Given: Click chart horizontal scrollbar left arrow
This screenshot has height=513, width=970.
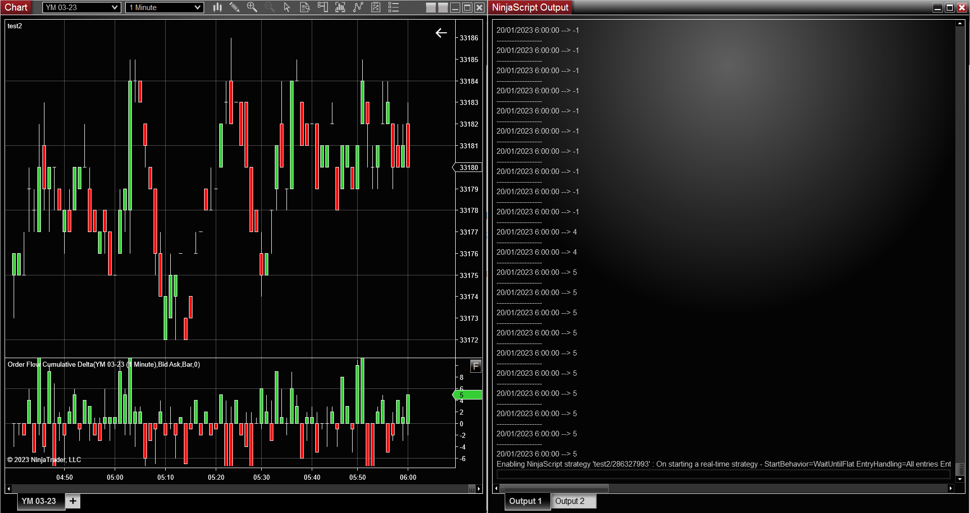Looking at the screenshot, I should coord(9,488).
